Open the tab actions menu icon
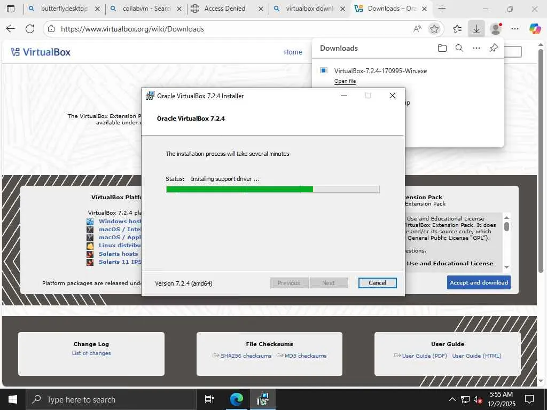The width and height of the screenshot is (547, 410). click(x=11, y=9)
